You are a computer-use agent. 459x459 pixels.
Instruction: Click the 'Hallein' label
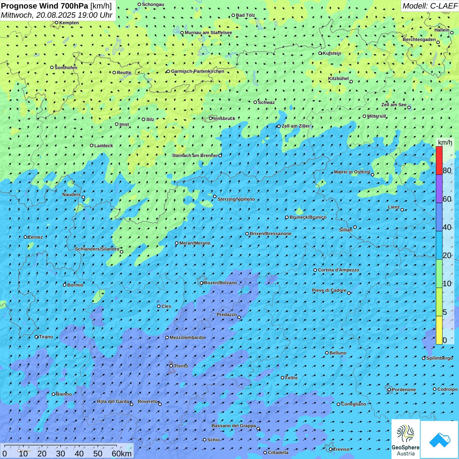[x=442, y=30]
